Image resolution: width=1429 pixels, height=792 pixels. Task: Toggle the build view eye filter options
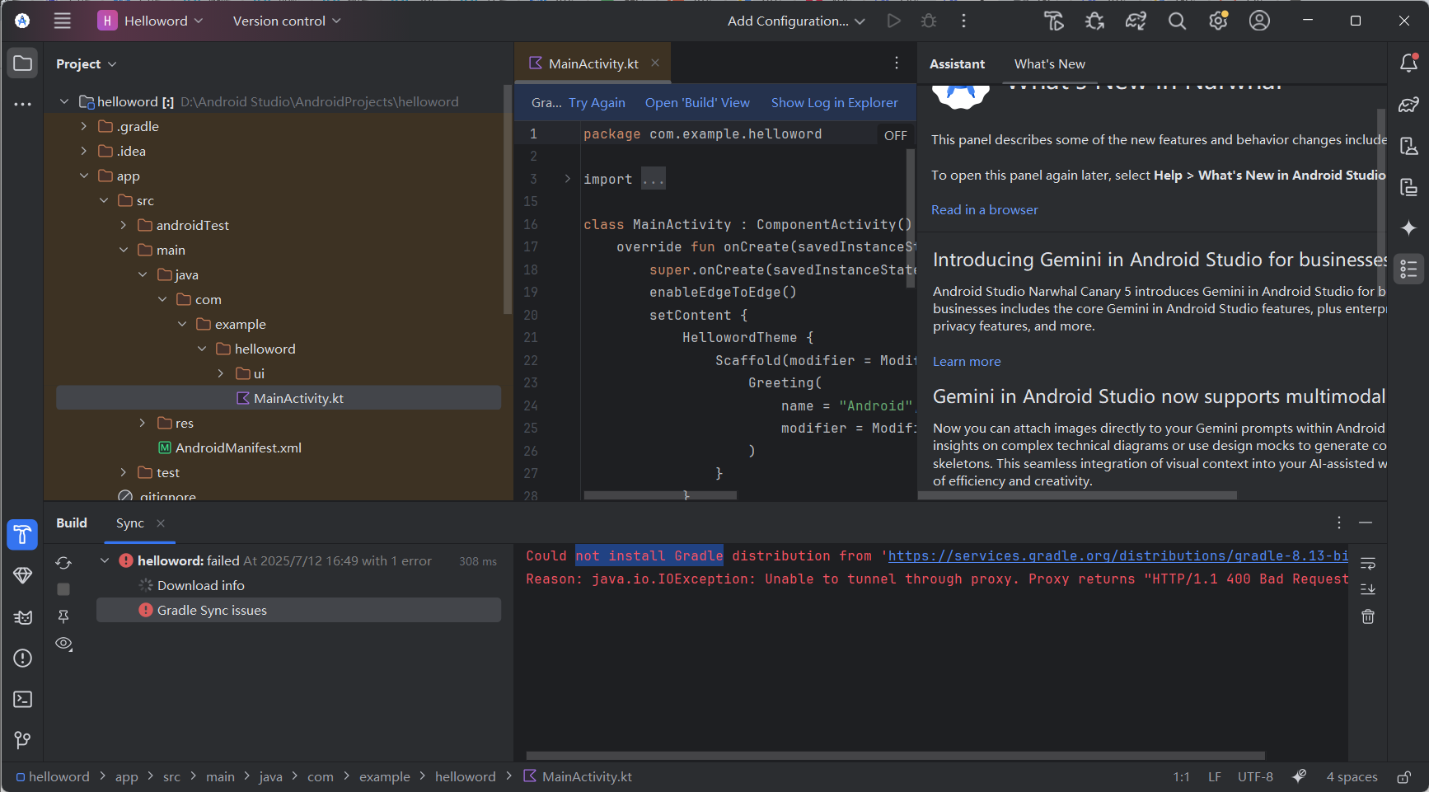coord(63,644)
